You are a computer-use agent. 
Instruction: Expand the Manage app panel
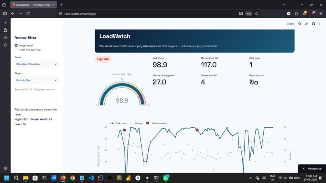tap(312, 168)
